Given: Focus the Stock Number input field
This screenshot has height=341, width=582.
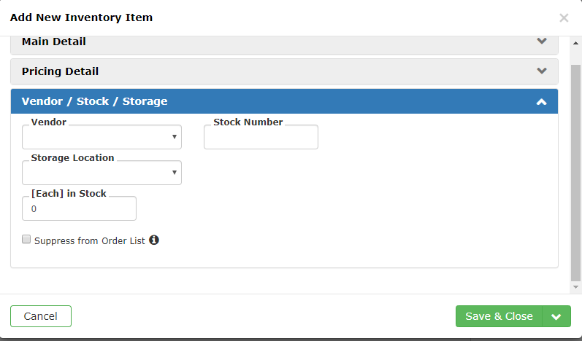Looking at the screenshot, I should click(x=261, y=137).
